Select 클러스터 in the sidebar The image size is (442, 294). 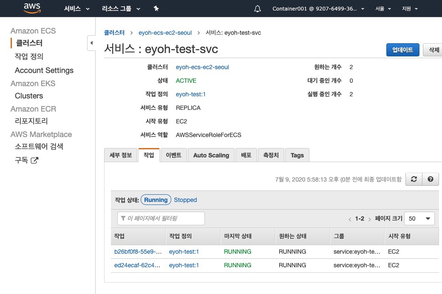coord(29,43)
